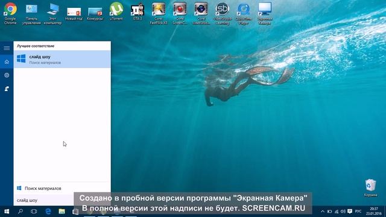386x217 pixels.
Task: Open Этот компьютер desktop icon
Action: [x=52, y=14]
